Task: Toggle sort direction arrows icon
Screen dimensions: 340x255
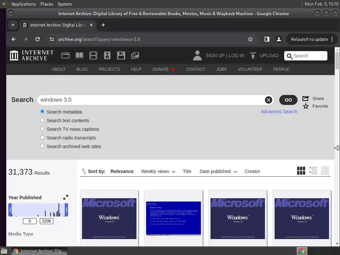Action: [84, 171]
